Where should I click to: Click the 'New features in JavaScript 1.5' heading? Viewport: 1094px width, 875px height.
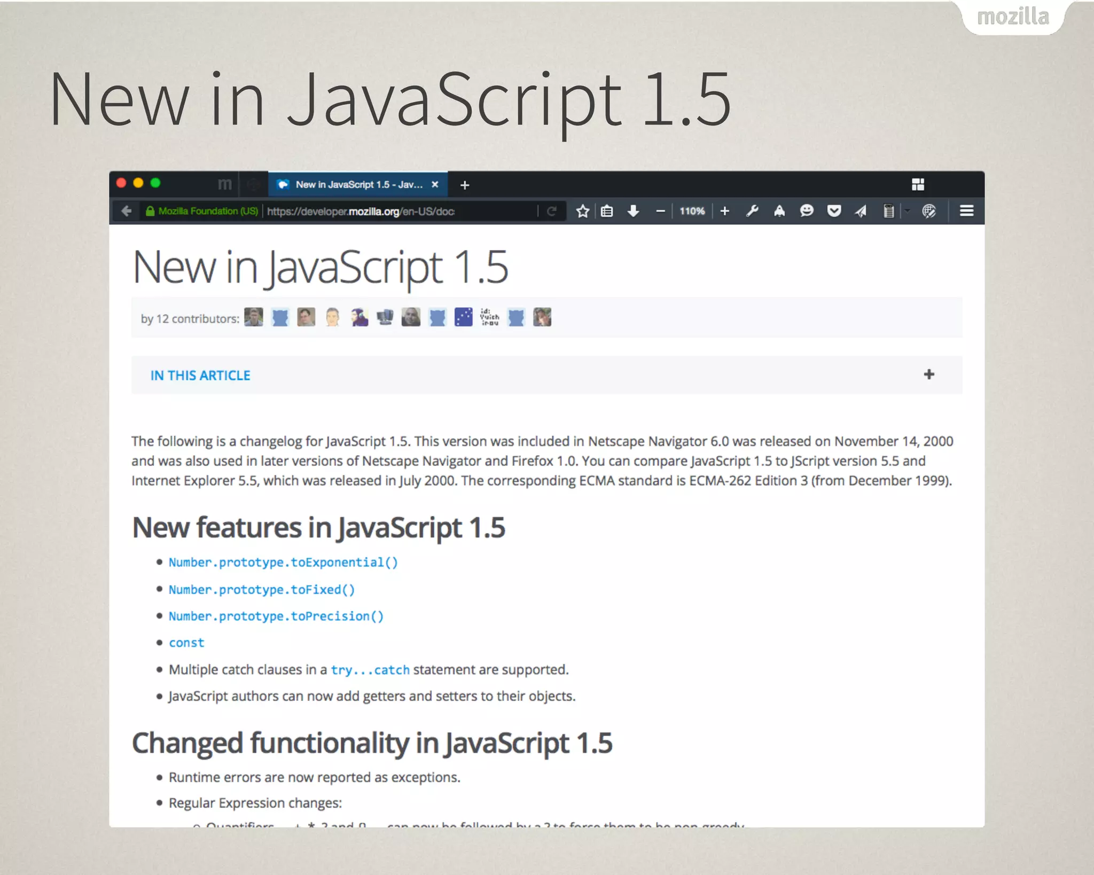pyautogui.click(x=318, y=528)
